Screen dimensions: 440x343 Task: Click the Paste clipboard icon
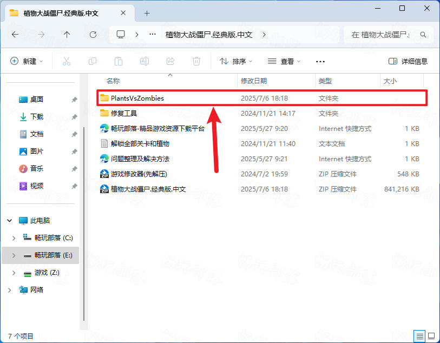(119, 61)
